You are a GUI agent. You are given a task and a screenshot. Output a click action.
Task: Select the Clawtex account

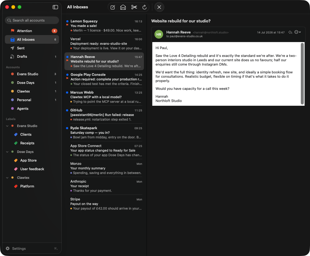32,91
